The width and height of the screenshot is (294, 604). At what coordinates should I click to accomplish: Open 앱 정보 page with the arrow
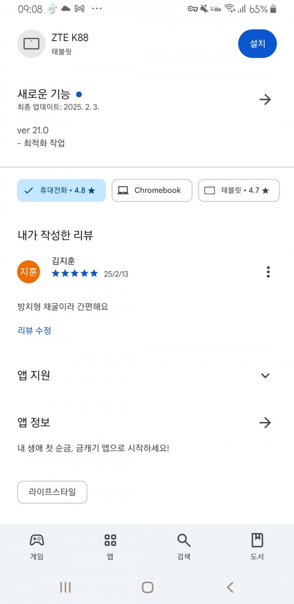tap(265, 423)
